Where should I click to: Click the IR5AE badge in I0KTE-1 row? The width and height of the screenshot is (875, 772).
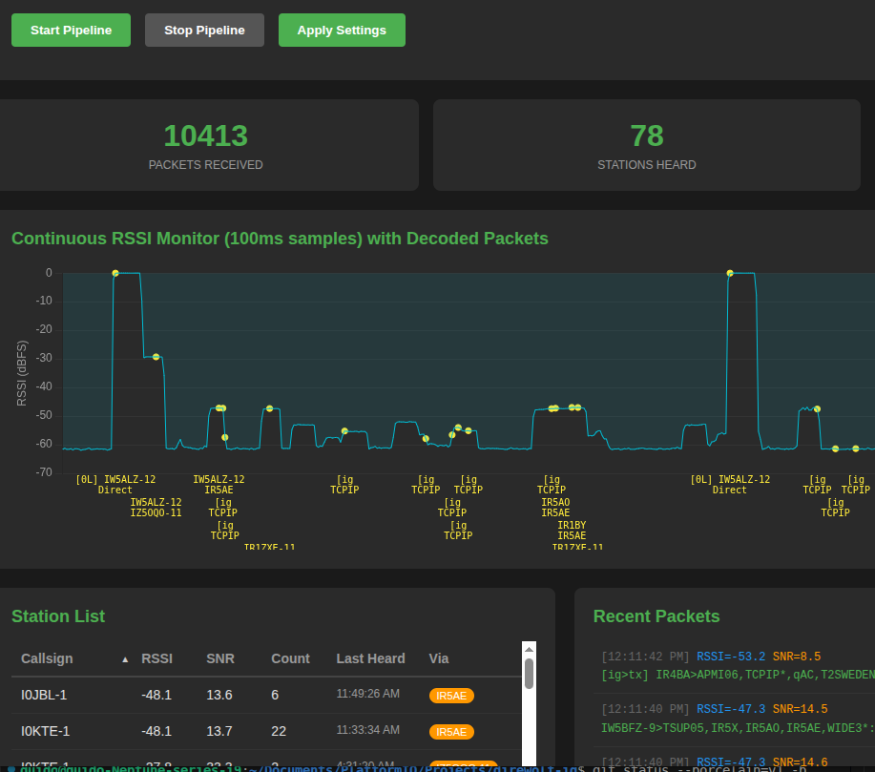click(x=451, y=732)
